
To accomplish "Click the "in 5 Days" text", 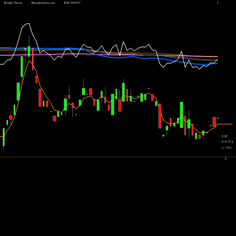I will [227, 148].
